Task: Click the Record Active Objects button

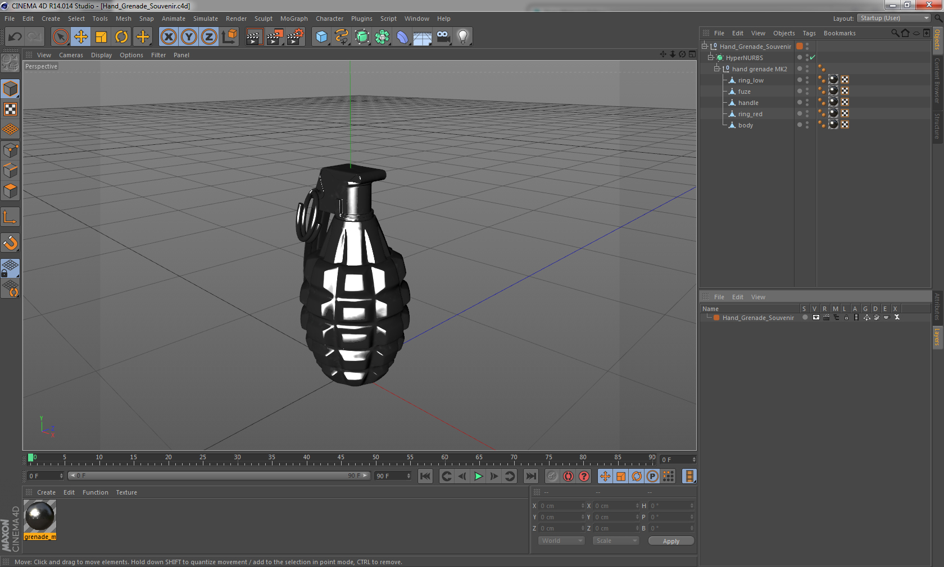Action: pos(552,476)
